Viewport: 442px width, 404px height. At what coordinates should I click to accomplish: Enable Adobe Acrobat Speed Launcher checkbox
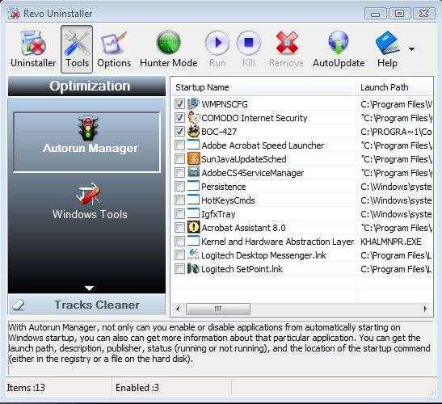coord(179,145)
